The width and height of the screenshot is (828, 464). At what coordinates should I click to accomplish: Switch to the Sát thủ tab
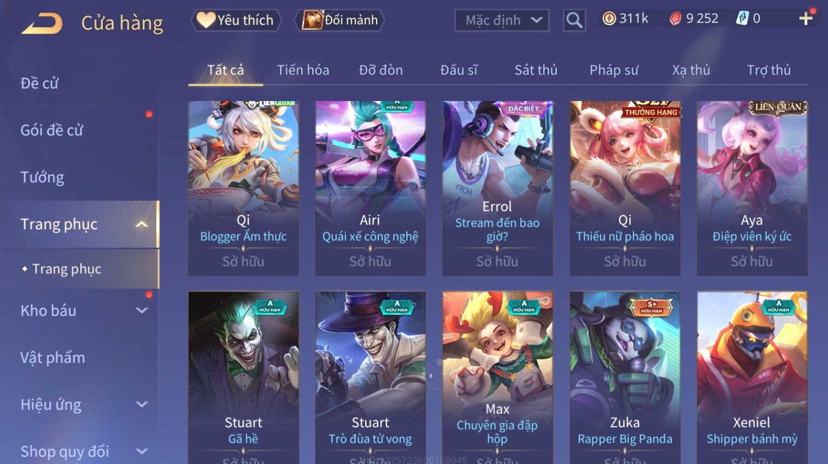tap(536, 70)
